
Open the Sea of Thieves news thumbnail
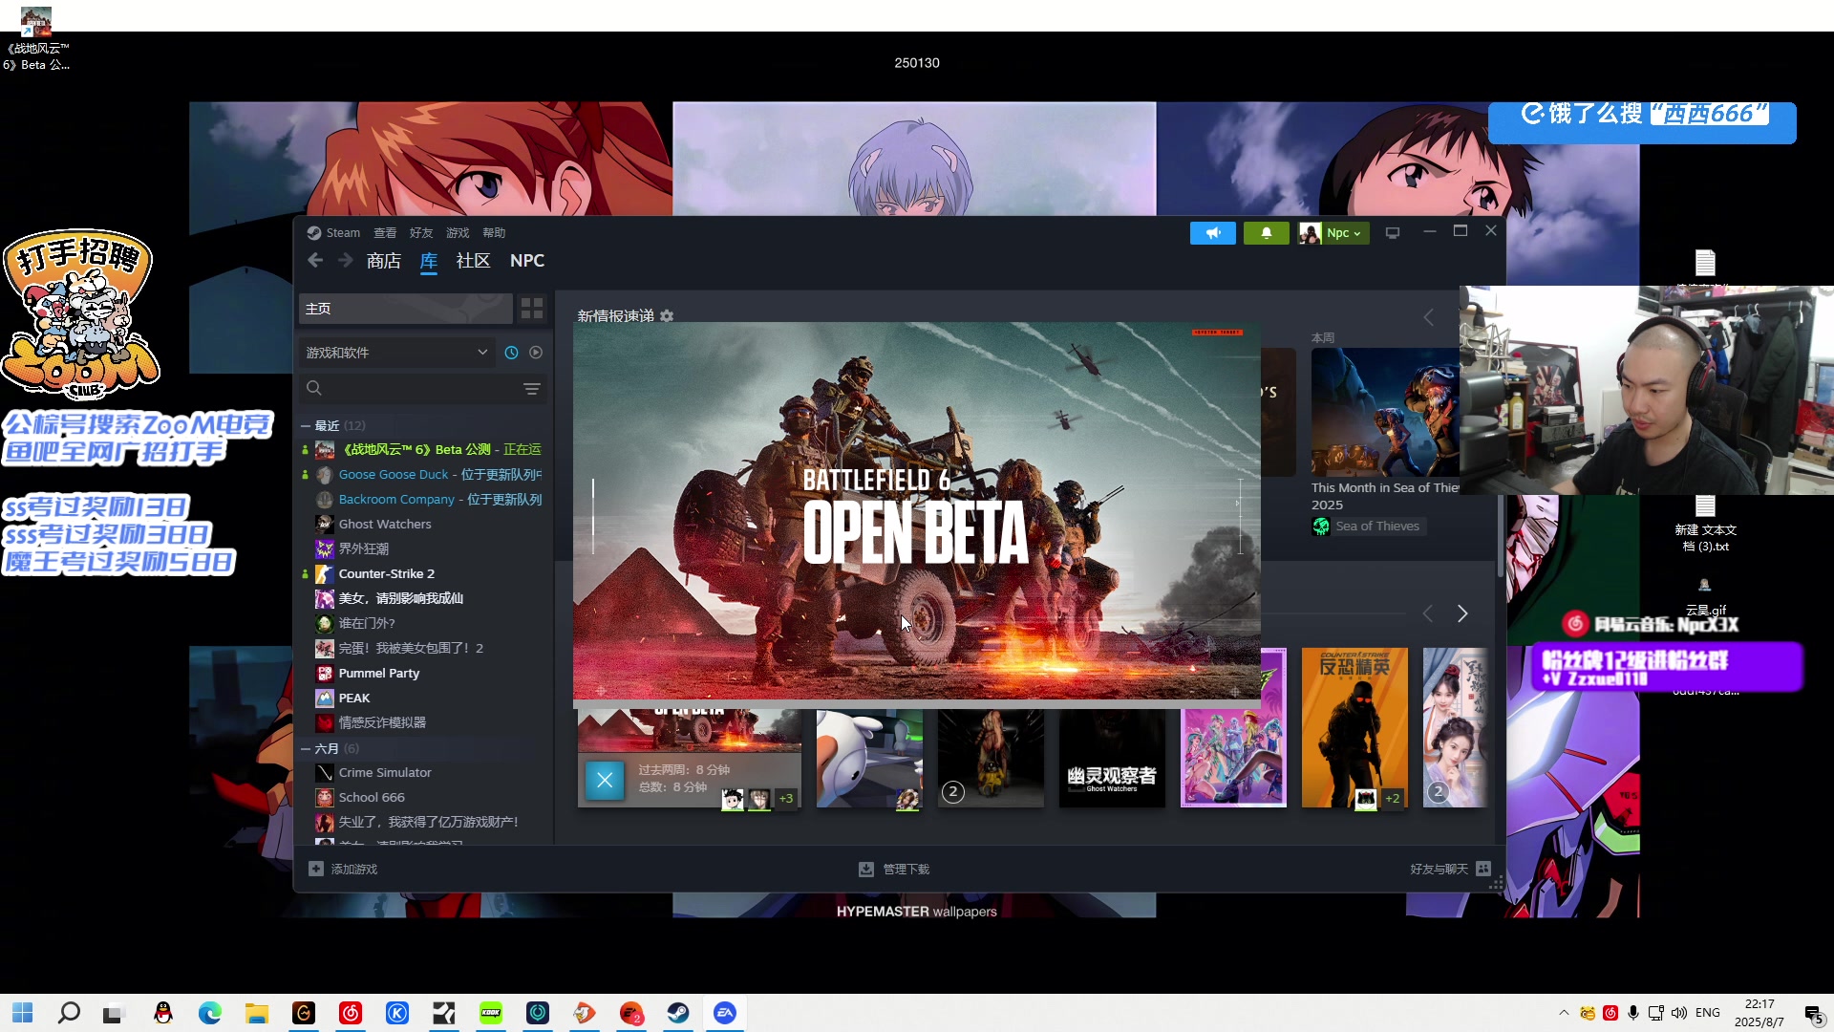(1385, 412)
